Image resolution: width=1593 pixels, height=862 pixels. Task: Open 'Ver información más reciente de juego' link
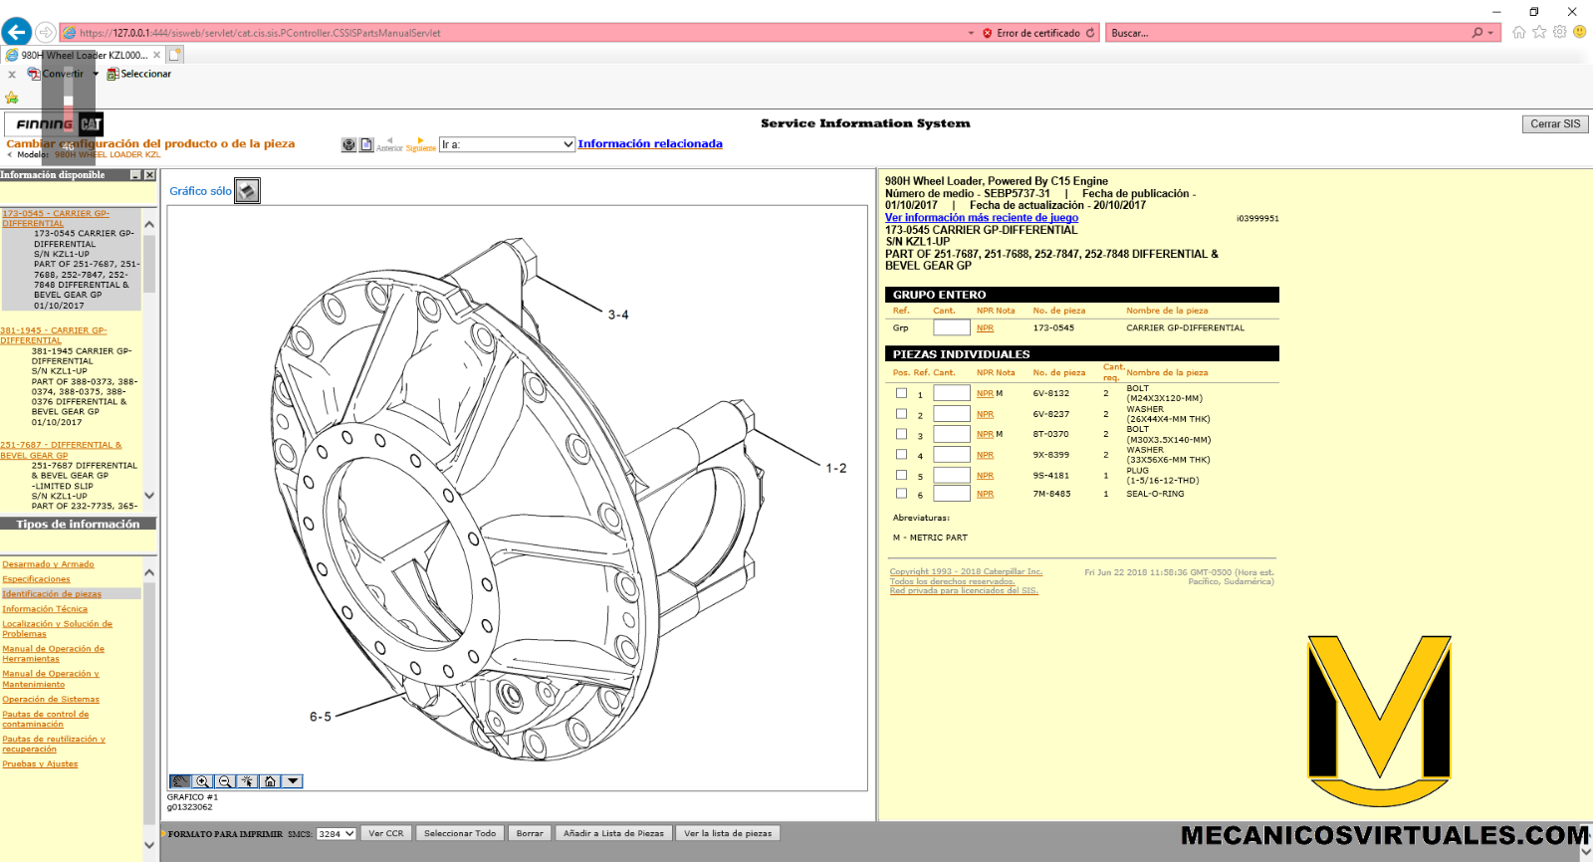coord(982,218)
